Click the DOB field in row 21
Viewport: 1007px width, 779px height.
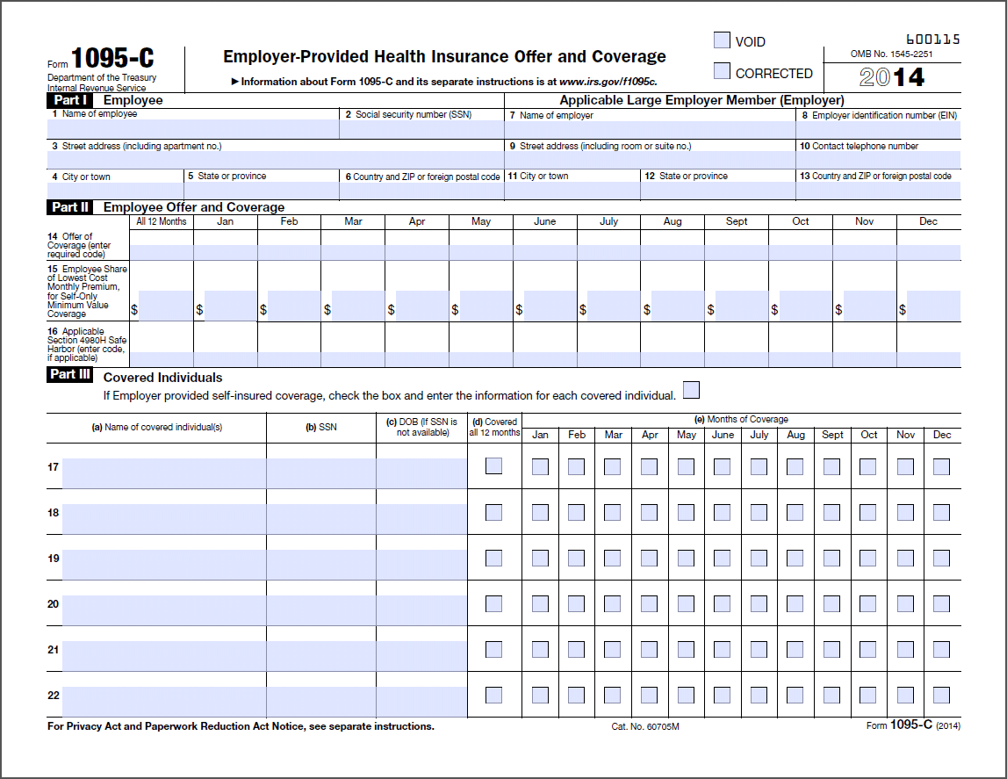pyautogui.click(x=421, y=655)
